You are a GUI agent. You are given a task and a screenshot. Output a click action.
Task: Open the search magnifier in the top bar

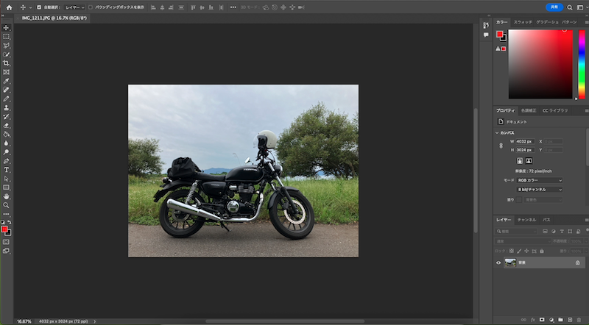coord(569,7)
